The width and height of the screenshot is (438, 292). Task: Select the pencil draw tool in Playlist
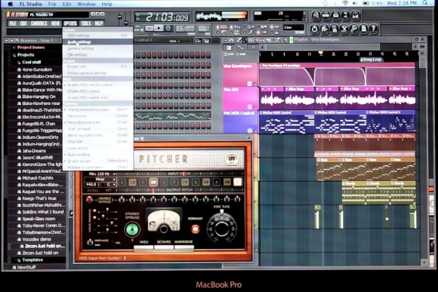coord(239,41)
